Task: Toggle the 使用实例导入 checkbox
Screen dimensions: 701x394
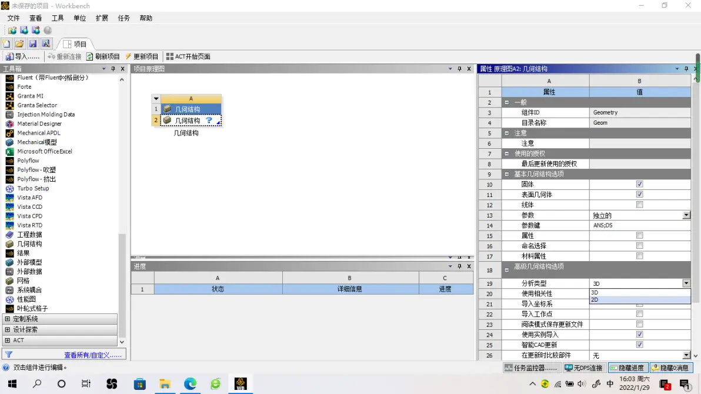Action: click(639, 335)
